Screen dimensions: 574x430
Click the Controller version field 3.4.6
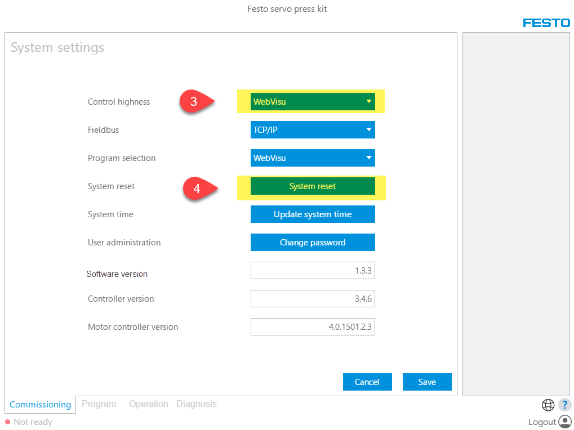[x=313, y=299]
